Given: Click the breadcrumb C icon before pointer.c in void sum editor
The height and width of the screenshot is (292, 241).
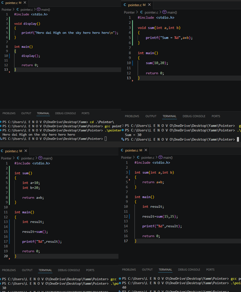Looking at the screenshot, I should pos(142,12).
